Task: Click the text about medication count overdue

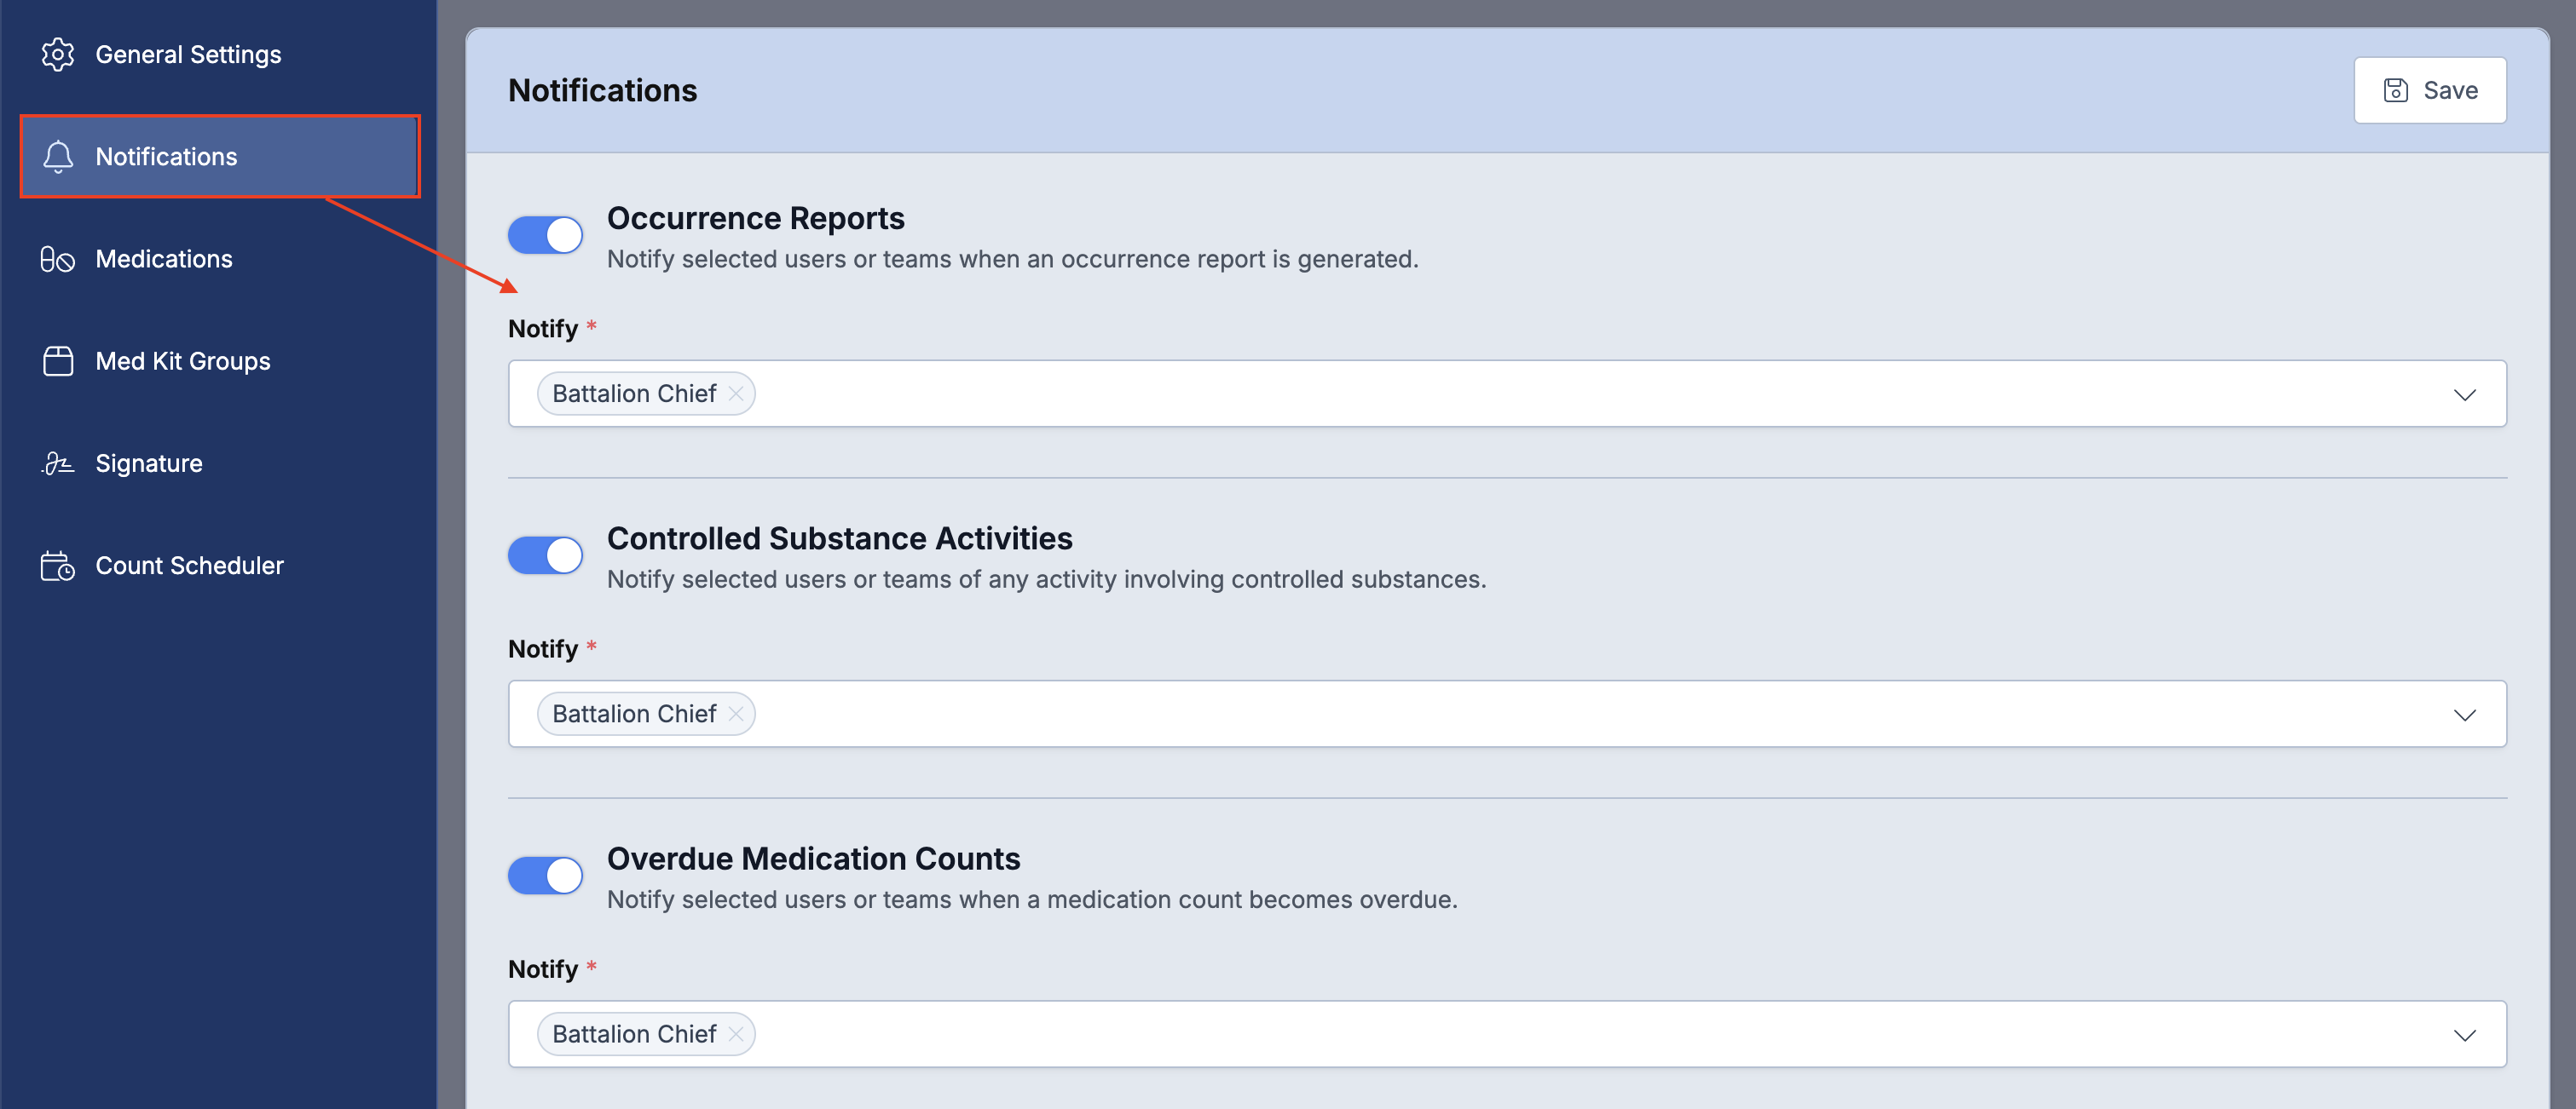Action: (1032, 899)
